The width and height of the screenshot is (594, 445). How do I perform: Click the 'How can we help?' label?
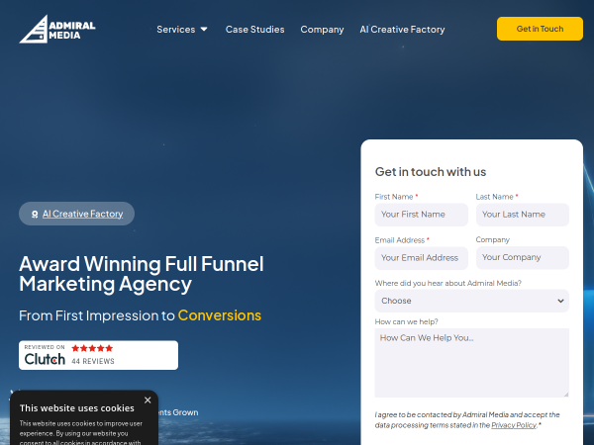[406, 321]
